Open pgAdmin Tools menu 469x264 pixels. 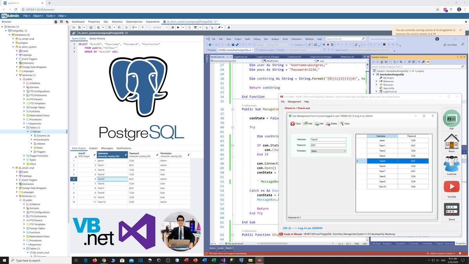point(50,16)
